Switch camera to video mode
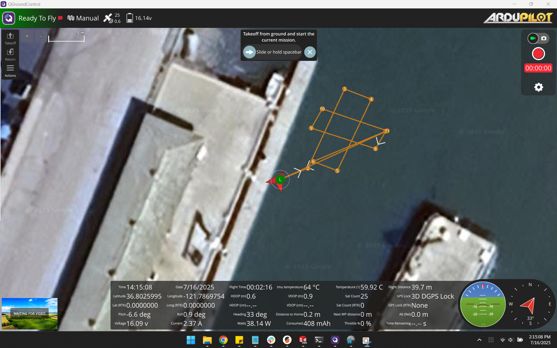The image size is (557, 348). 533,38
